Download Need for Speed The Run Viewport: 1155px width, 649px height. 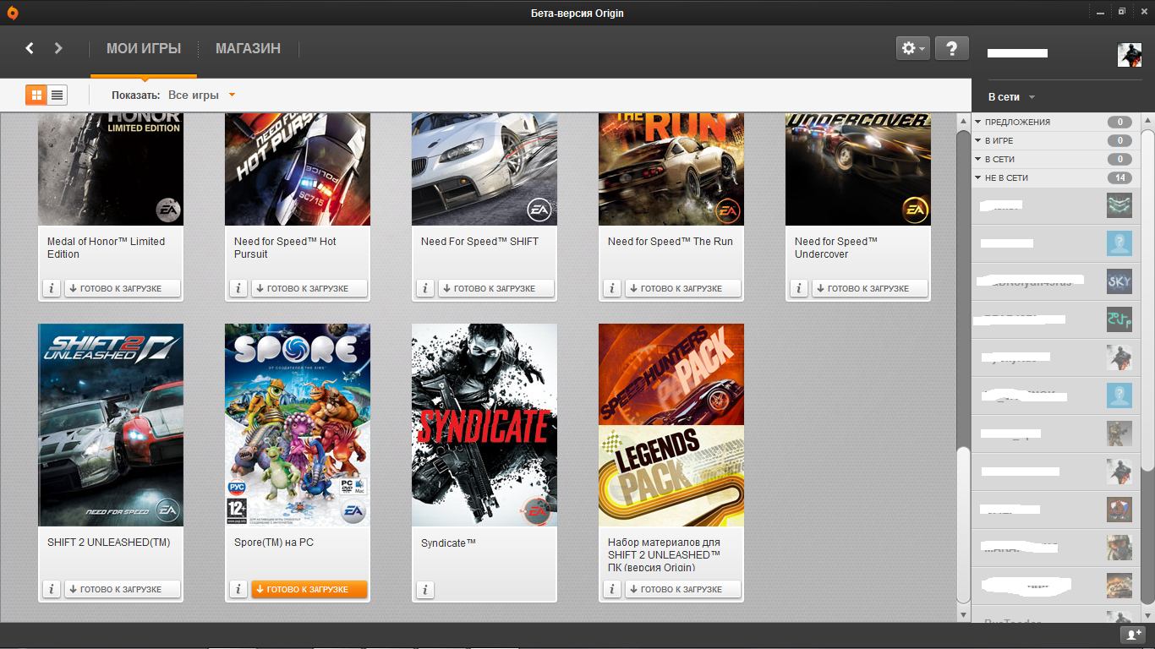(x=683, y=288)
